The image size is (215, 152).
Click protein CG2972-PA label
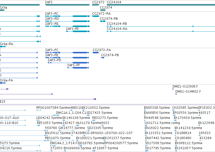[x=102, y=50]
